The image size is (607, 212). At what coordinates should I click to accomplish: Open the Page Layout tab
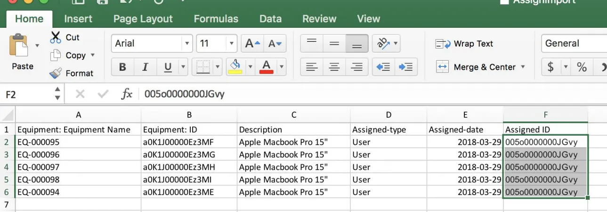pos(143,19)
